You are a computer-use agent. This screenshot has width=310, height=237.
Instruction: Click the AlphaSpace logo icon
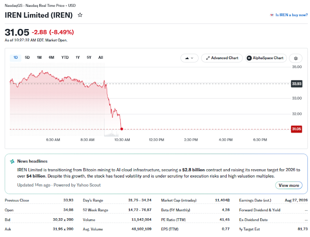click(x=249, y=58)
